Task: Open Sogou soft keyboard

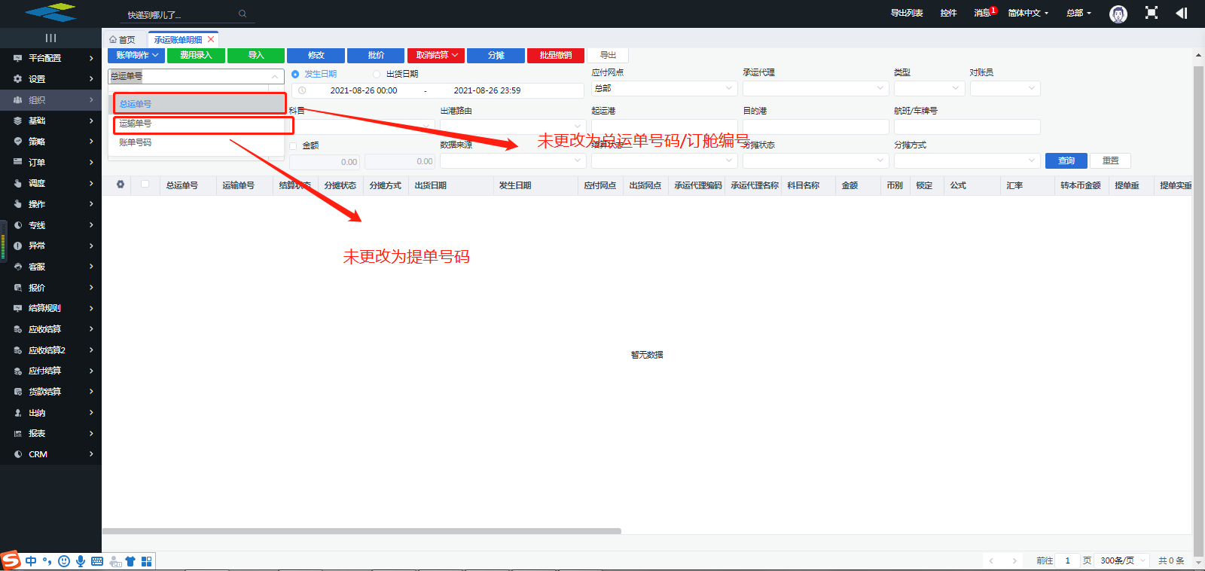Action: point(97,561)
